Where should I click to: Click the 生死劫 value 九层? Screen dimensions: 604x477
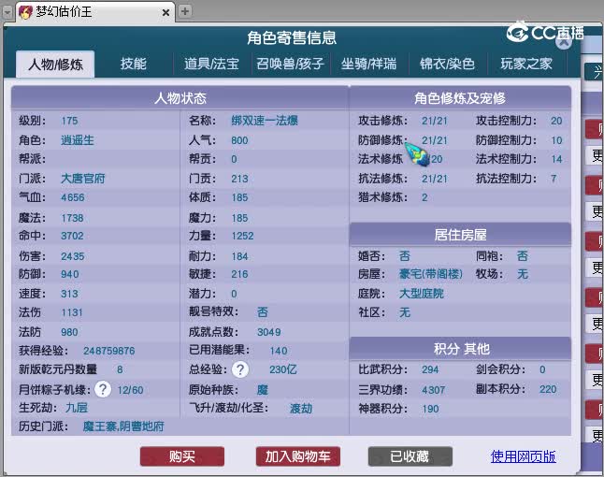pos(77,408)
